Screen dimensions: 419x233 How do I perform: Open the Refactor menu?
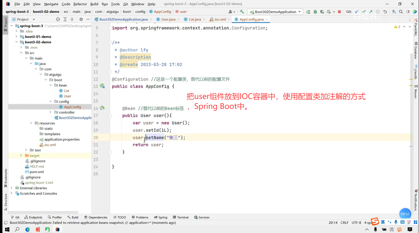pyautogui.click(x=80, y=4)
